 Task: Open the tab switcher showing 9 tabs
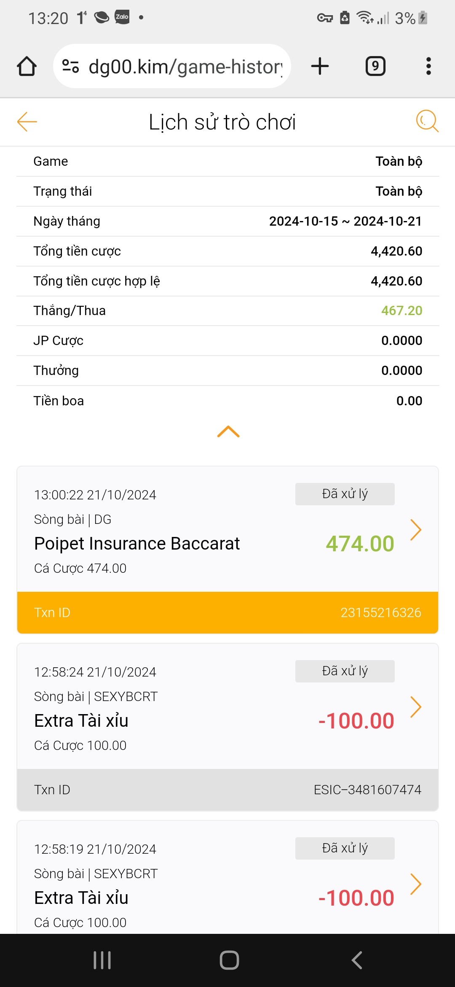375,66
